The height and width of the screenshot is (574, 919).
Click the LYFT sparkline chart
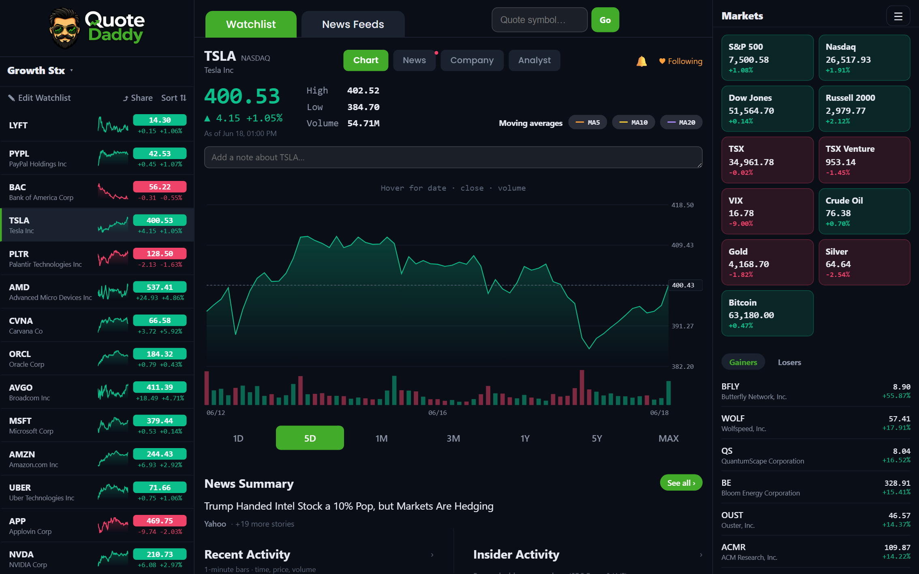[113, 125]
